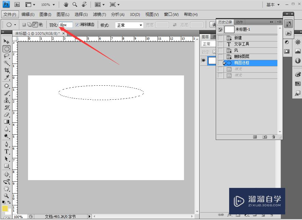Select the Type tool
The height and width of the screenshot is (220, 302).
tap(6, 151)
